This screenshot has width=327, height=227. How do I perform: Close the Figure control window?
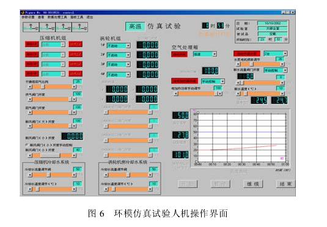tap(293, 12)
